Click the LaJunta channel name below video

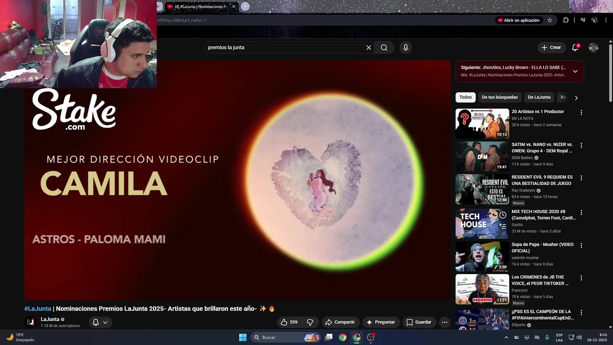(50, 319)
